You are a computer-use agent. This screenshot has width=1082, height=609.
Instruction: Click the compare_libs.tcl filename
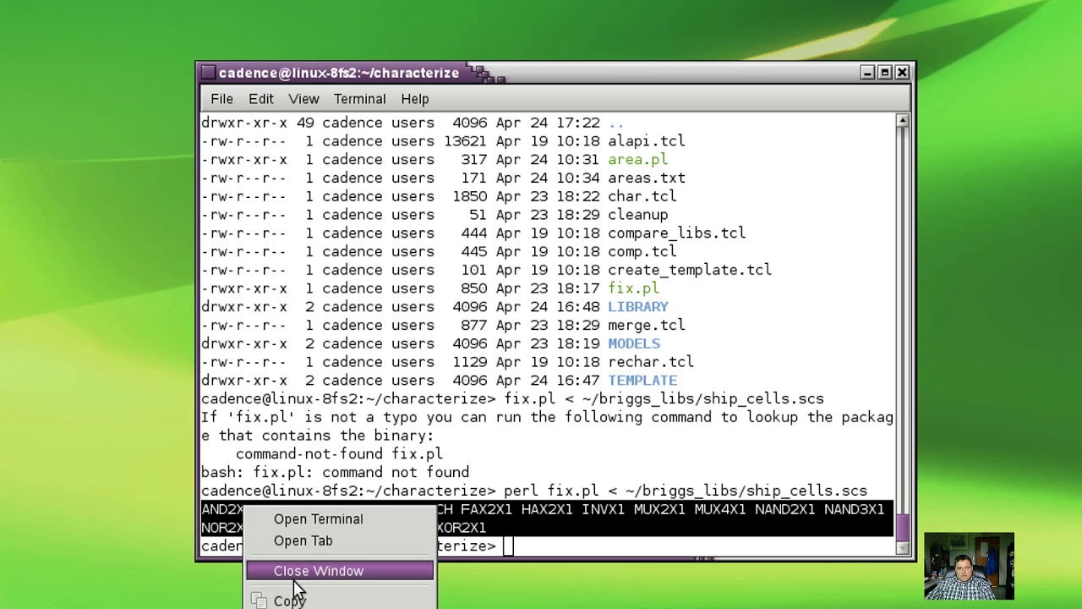(x=677, y=233)
